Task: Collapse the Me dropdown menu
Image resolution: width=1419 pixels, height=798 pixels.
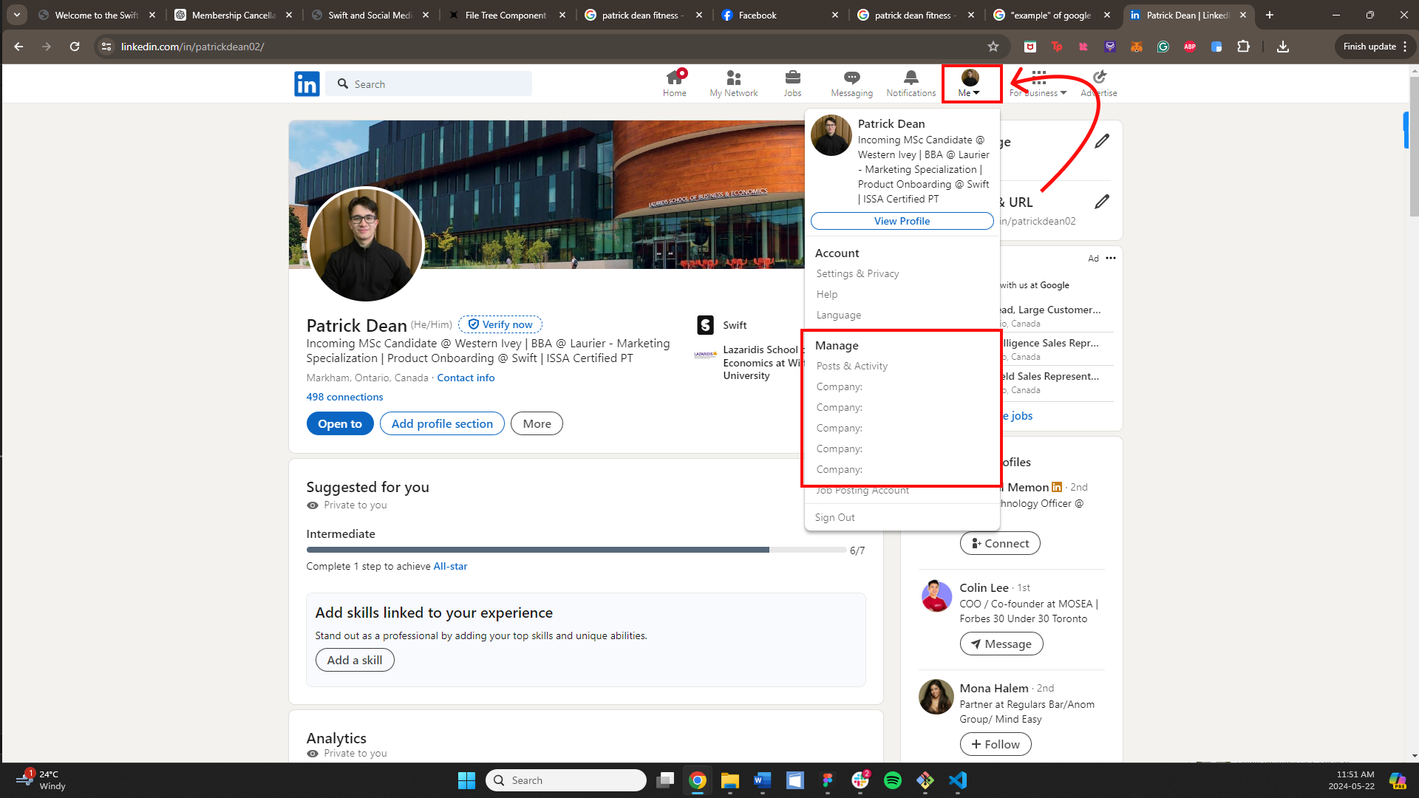Action: click(x=970, y=83)
